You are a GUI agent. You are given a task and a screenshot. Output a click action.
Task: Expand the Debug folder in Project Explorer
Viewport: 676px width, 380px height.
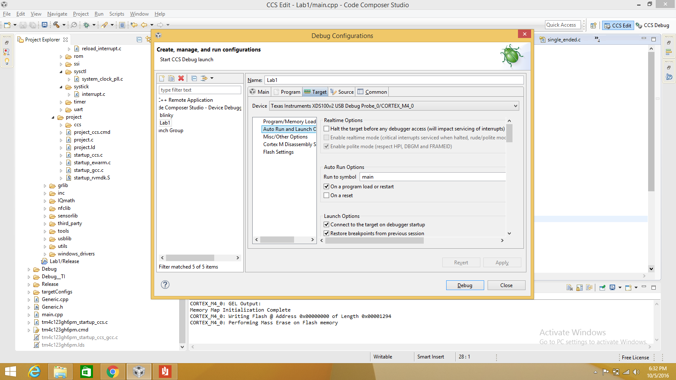(x=29, y=269)
